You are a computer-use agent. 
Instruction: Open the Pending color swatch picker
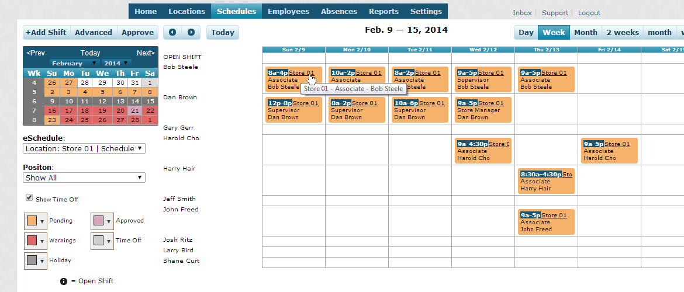pyautogui.click(x=35, y=221)
